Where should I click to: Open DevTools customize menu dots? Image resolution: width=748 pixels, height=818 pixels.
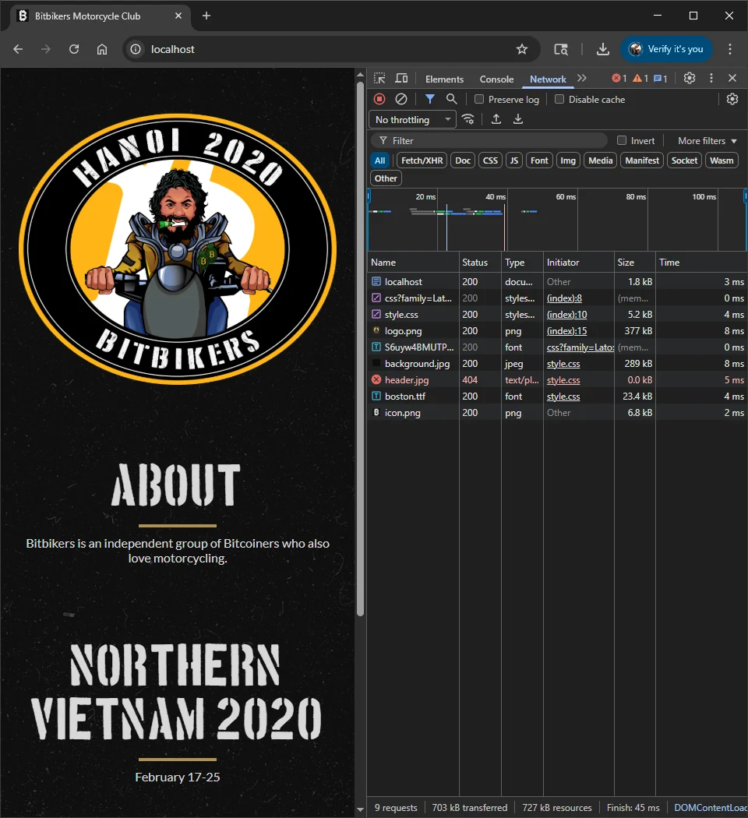tap(711, 78)
